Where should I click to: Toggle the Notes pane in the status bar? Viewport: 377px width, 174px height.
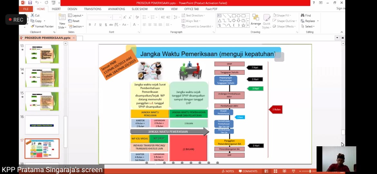coord(228,171)
